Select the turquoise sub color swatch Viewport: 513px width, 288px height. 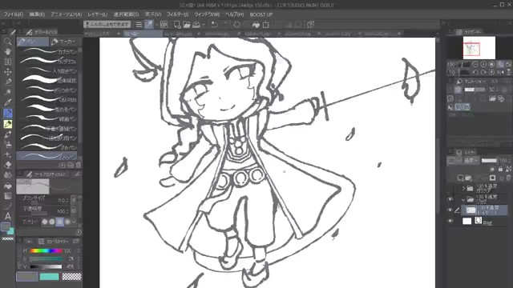coord(49,277)
